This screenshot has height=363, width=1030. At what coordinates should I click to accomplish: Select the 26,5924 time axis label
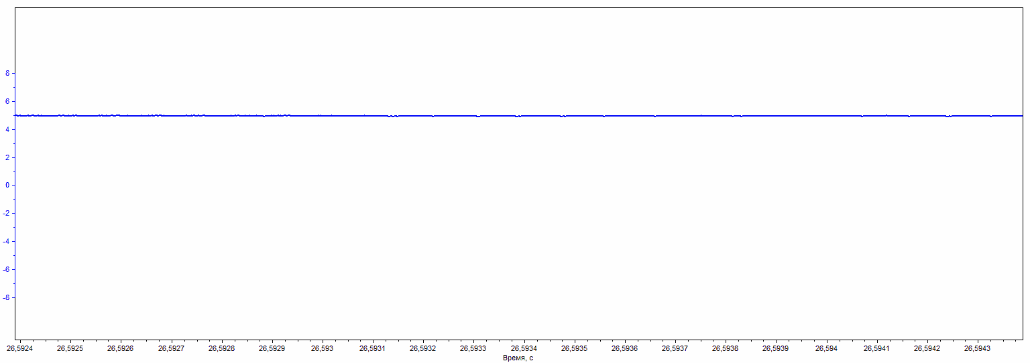click(x=19, y=349)
